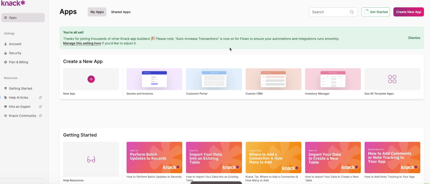Select the Customer Portal template thumbnail
Viewport: 430px width, 184px height.
[214, 79]
